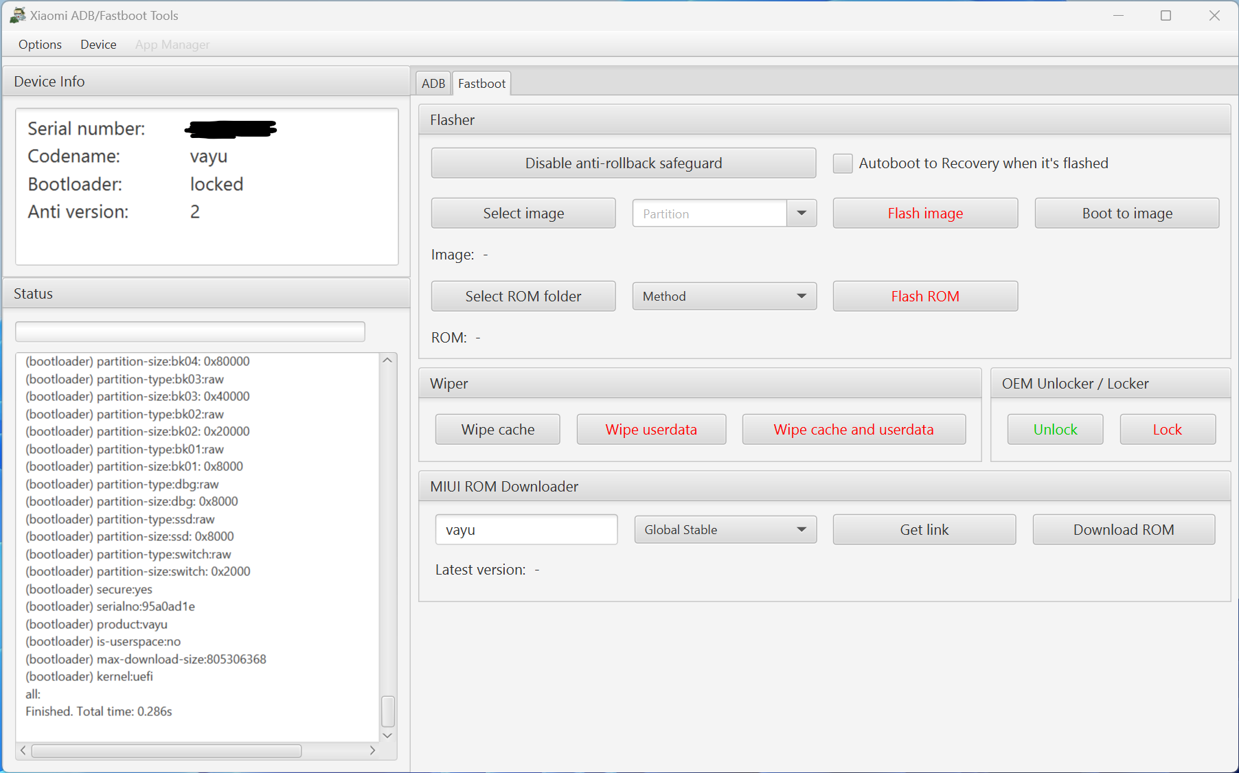The image size is (1239, 773).
Task: Click the vayu codename input field
Action: pyautogui.click(x=526, y=530)
